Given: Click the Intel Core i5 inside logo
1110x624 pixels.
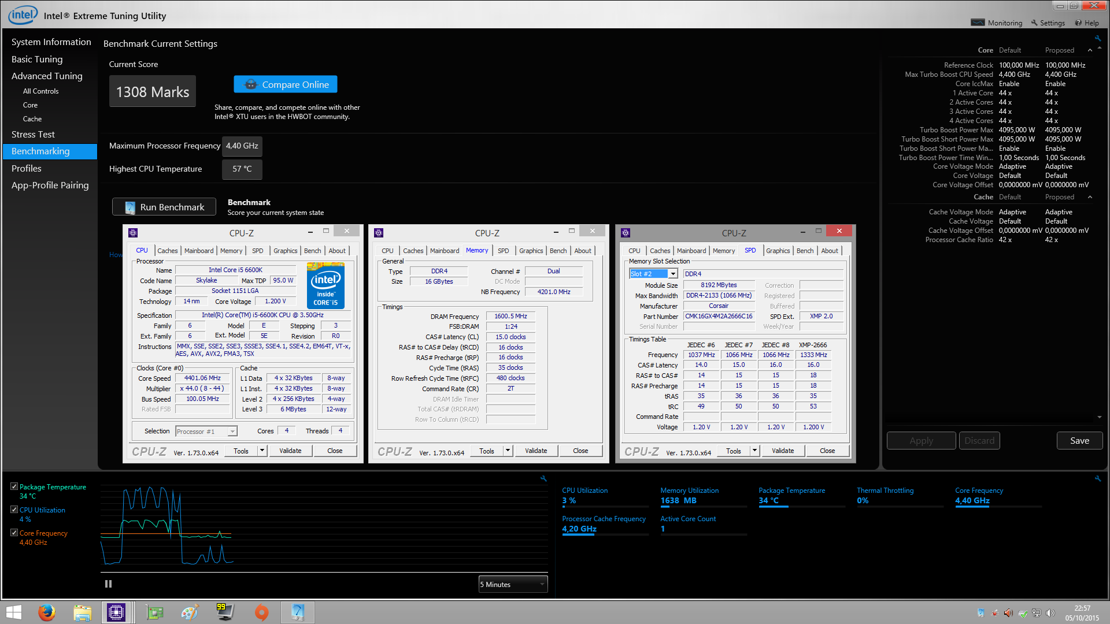Looking at the screenshot, I should point(325,285).
